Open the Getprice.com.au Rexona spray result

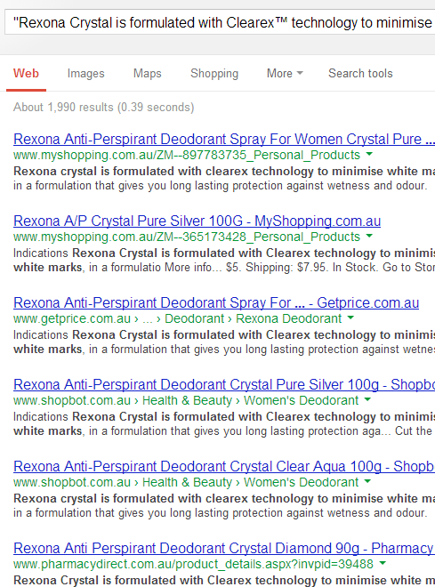216,303
